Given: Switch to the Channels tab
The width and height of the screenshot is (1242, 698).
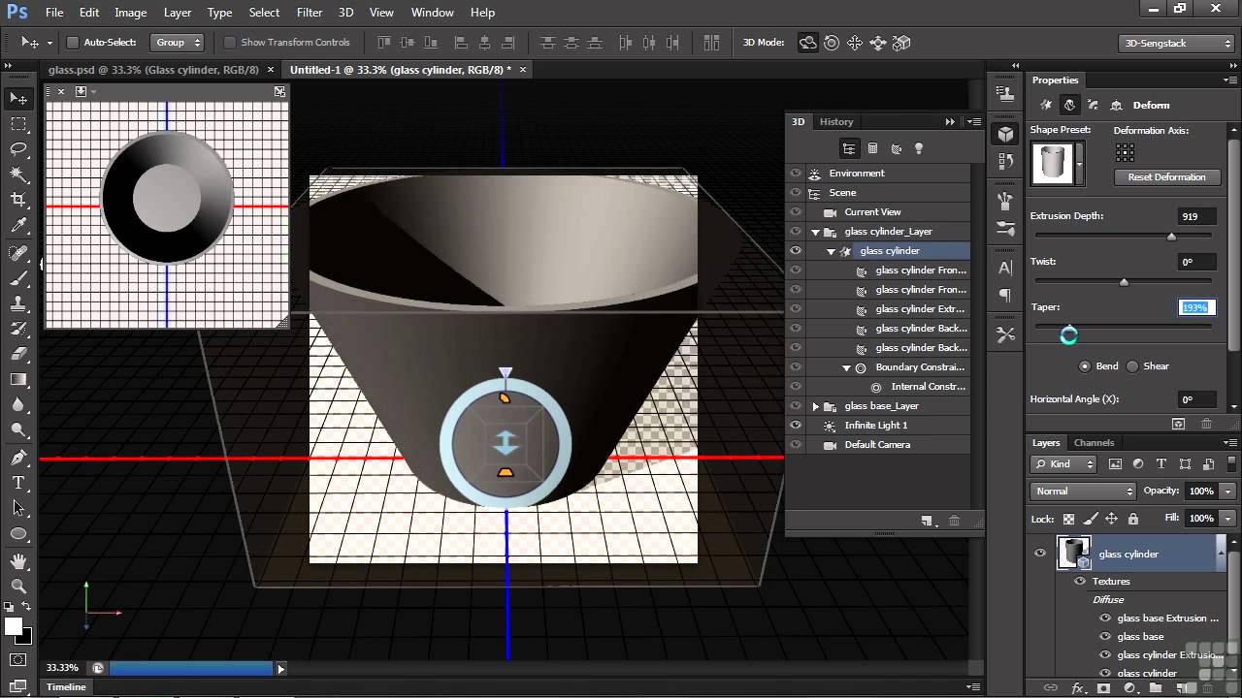Looking at the screenshot, I should pos(1094,443).
